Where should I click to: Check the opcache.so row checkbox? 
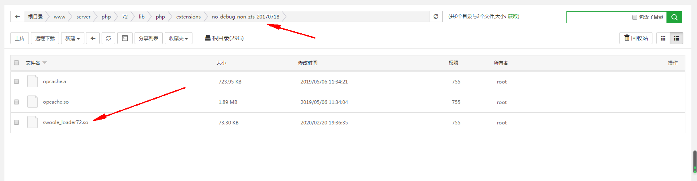pyautogui.click(x=16, y=102)
